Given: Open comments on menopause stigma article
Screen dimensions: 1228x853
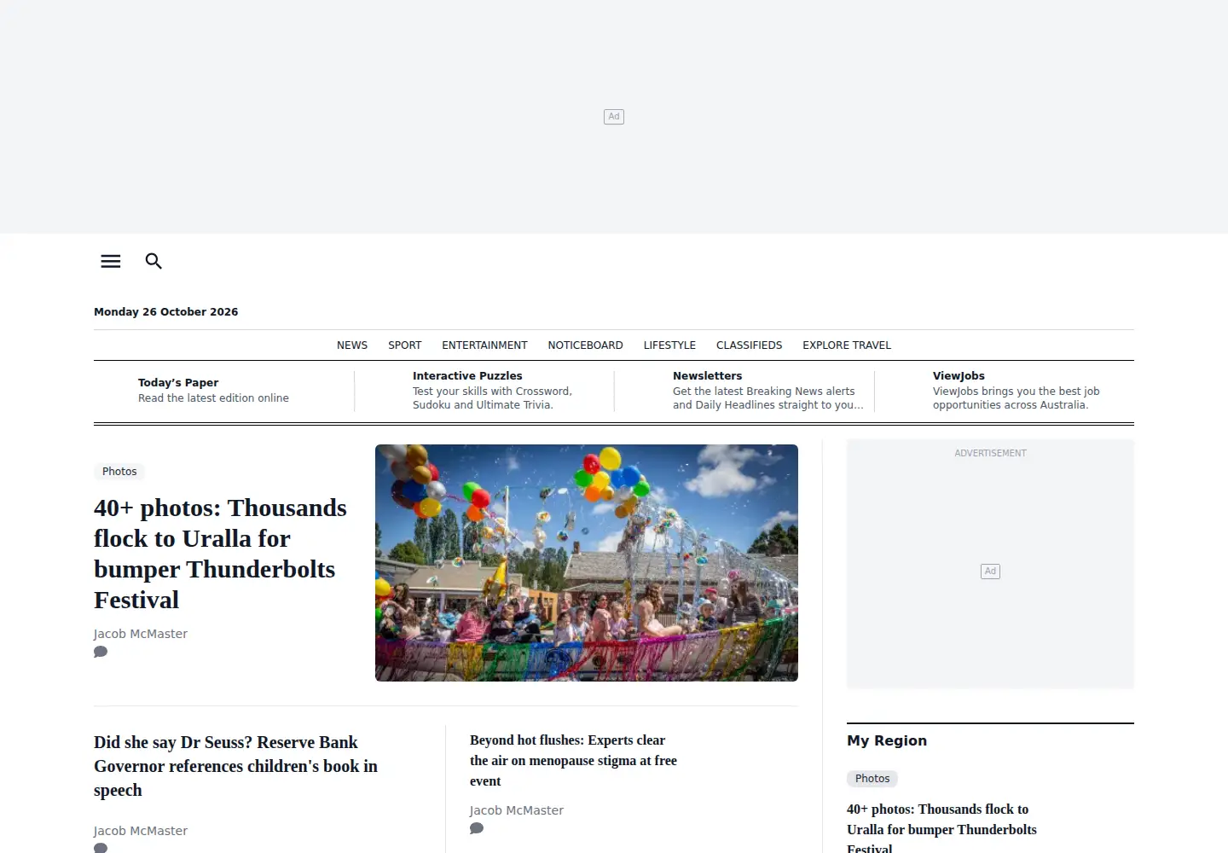Looking at the screenshot, I should [x=477, y=828].
